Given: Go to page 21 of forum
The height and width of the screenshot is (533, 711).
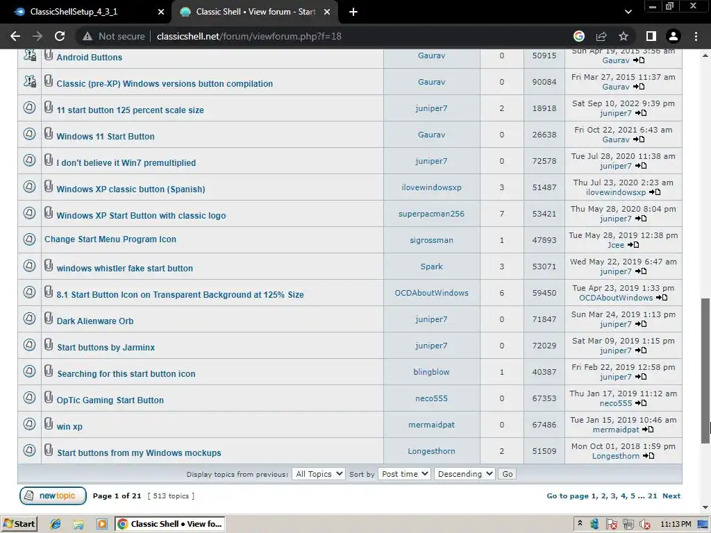Looking at the screenshot, I should [653, 496].
